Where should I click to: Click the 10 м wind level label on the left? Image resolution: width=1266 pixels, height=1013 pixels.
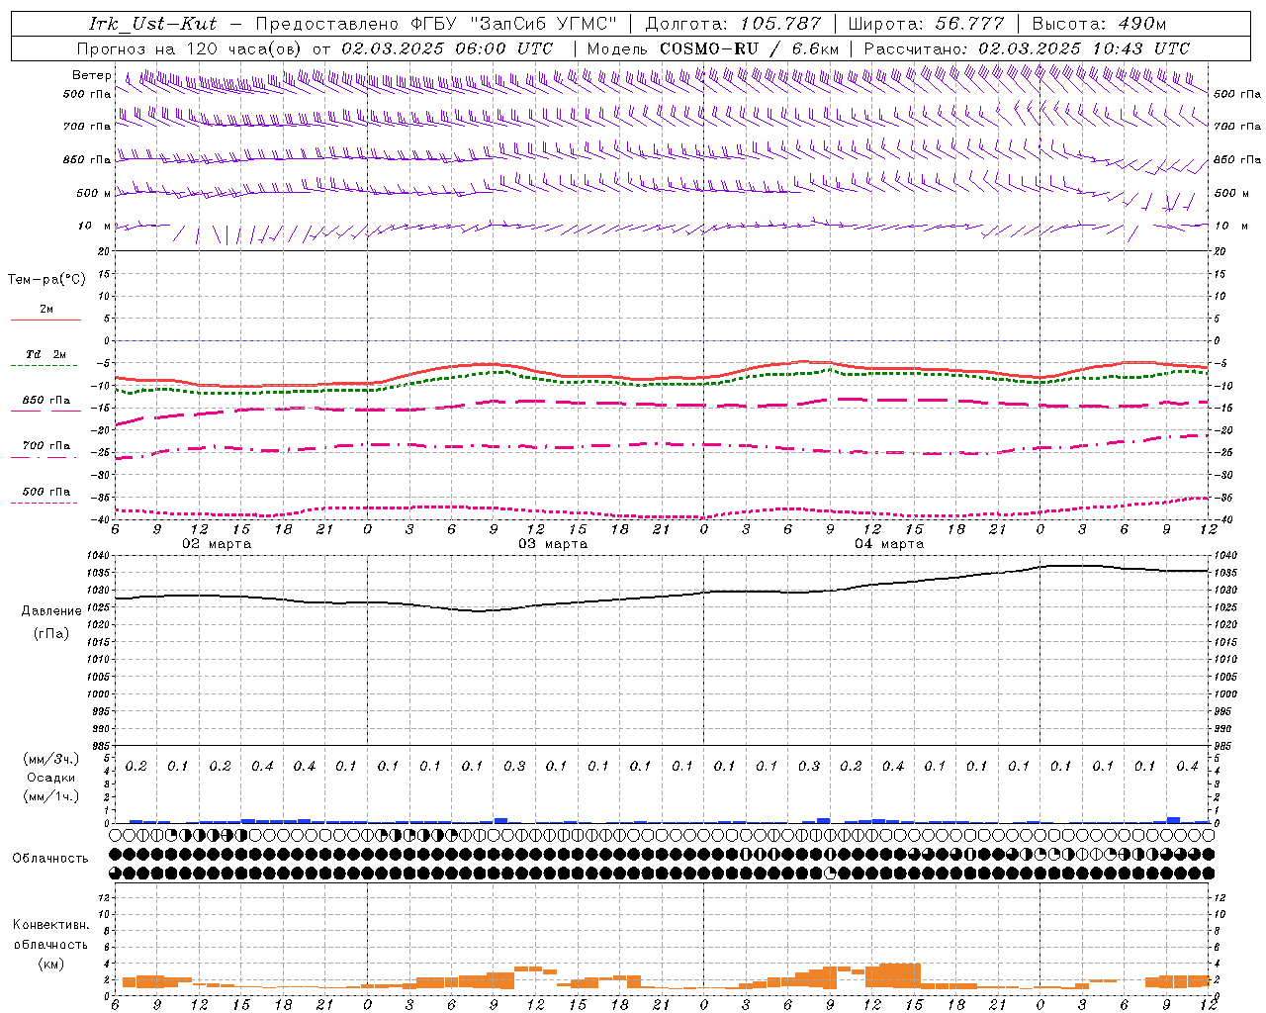tap(94, 226)
